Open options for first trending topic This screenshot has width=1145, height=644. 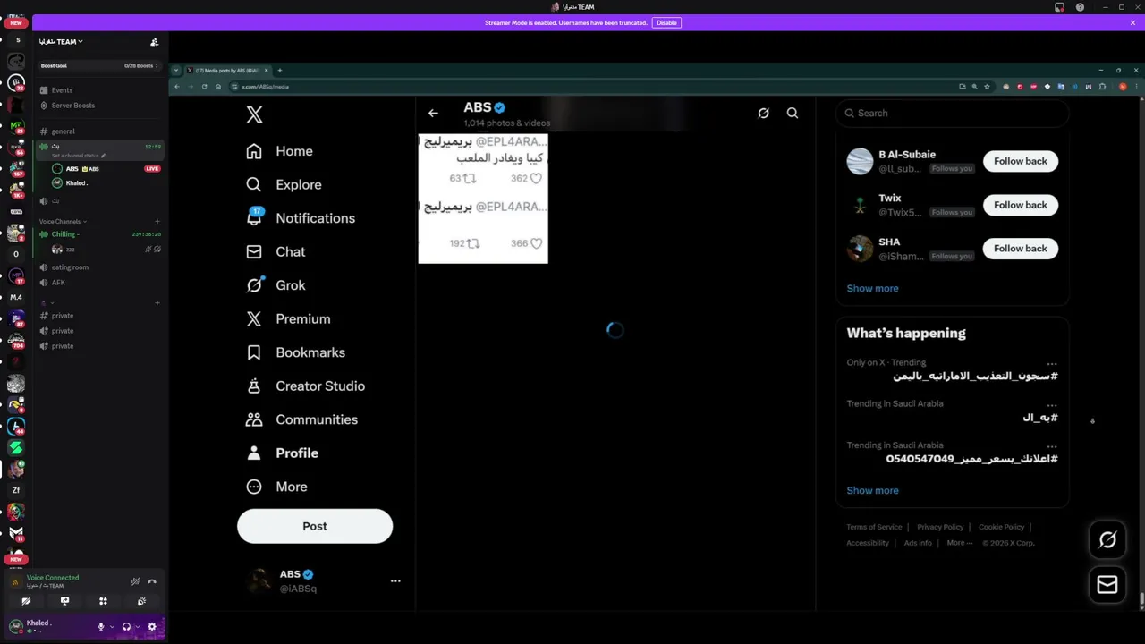point(1052,363)
